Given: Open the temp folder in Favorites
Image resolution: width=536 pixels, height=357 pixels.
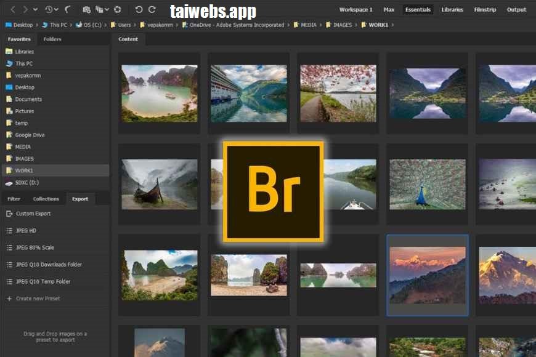Looking at the screenshot, I should (55, 123).
